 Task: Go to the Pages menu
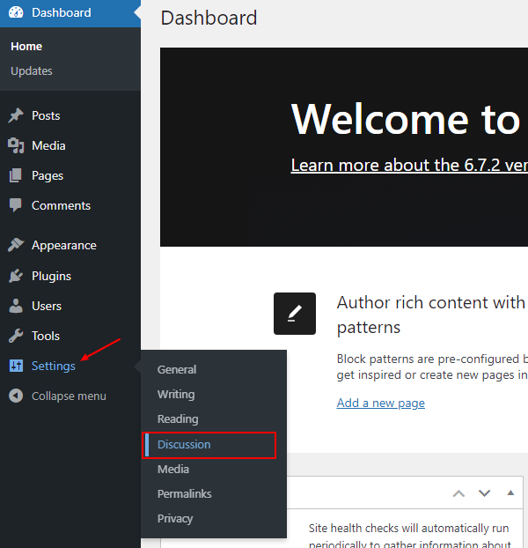pyautogui.click(x=48, y=176)
